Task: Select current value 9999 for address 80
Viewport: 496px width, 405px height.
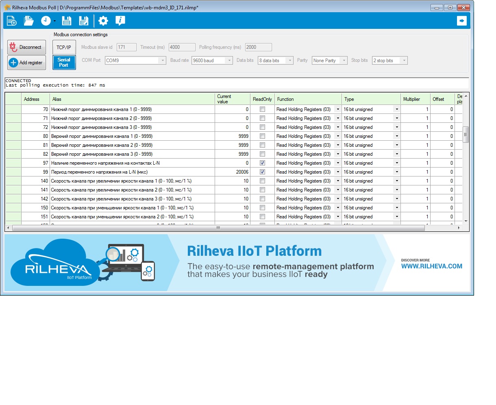Action: pos(233,136)
